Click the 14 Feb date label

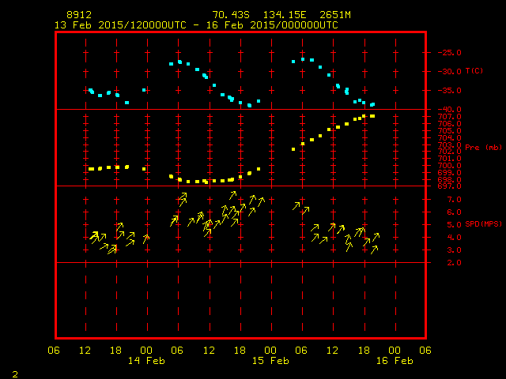pos(146,361)
